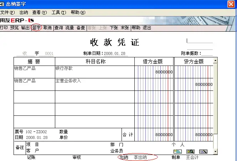
Task: Open the 工具(T) menu
Action: pos(59,12)
